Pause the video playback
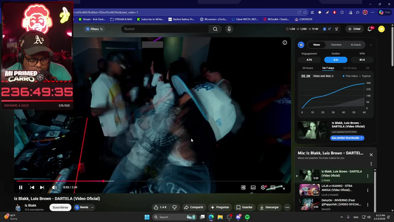 (21, 187)
